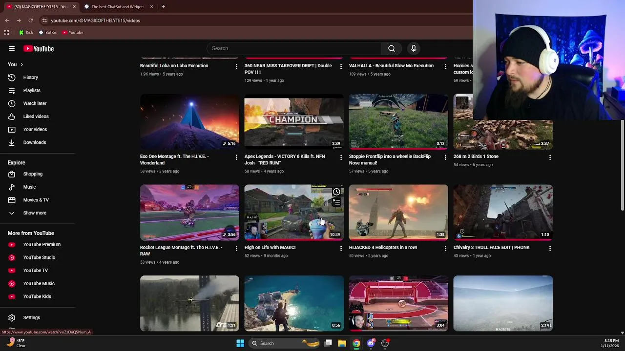The image size is (625, 351).
Task: Open Kick bookmark
Action: [x=26, y=32]
